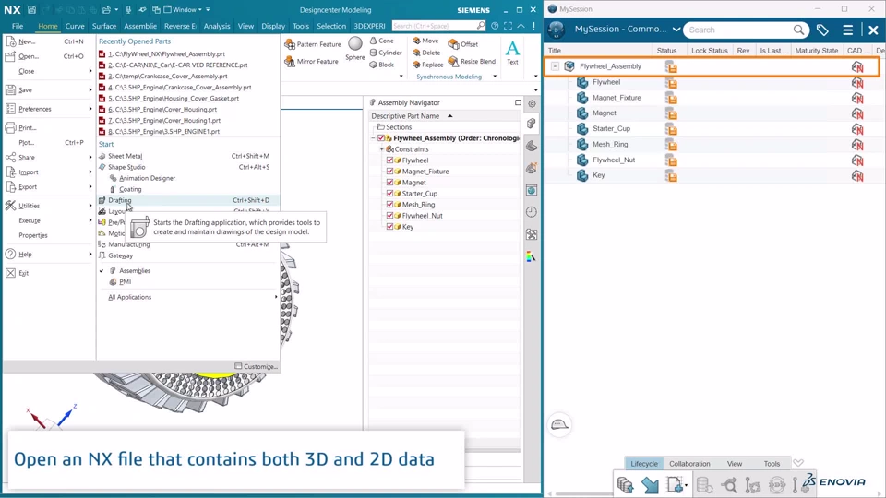The image size is (886, 498).
Task: Click the MySession compass logo icon
Action: point(556,30)
